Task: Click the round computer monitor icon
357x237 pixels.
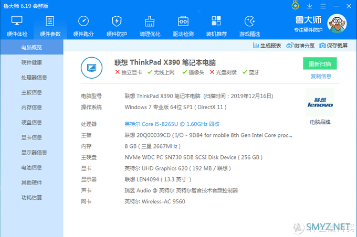Action: pyautogui.click(x=91, y=68)
